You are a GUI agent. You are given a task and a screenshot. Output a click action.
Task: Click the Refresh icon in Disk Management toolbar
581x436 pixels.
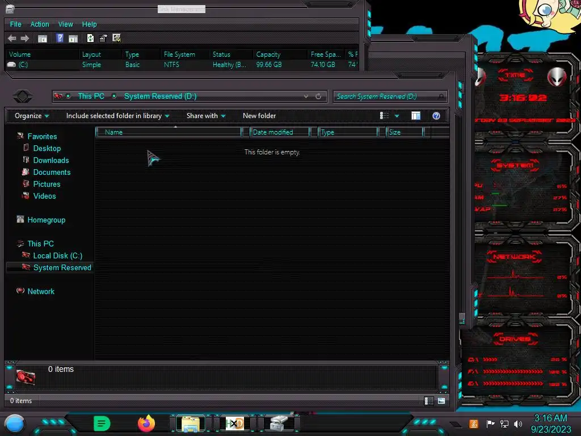pos(90,38)
